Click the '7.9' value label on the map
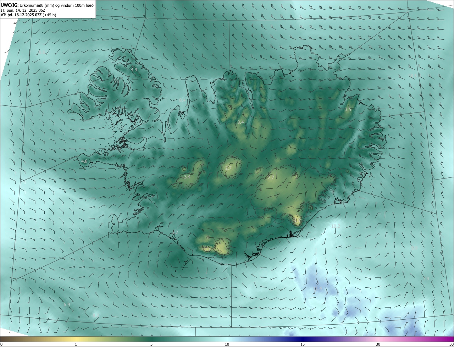This screenshot has width=454, height=347. click(426, 279)
